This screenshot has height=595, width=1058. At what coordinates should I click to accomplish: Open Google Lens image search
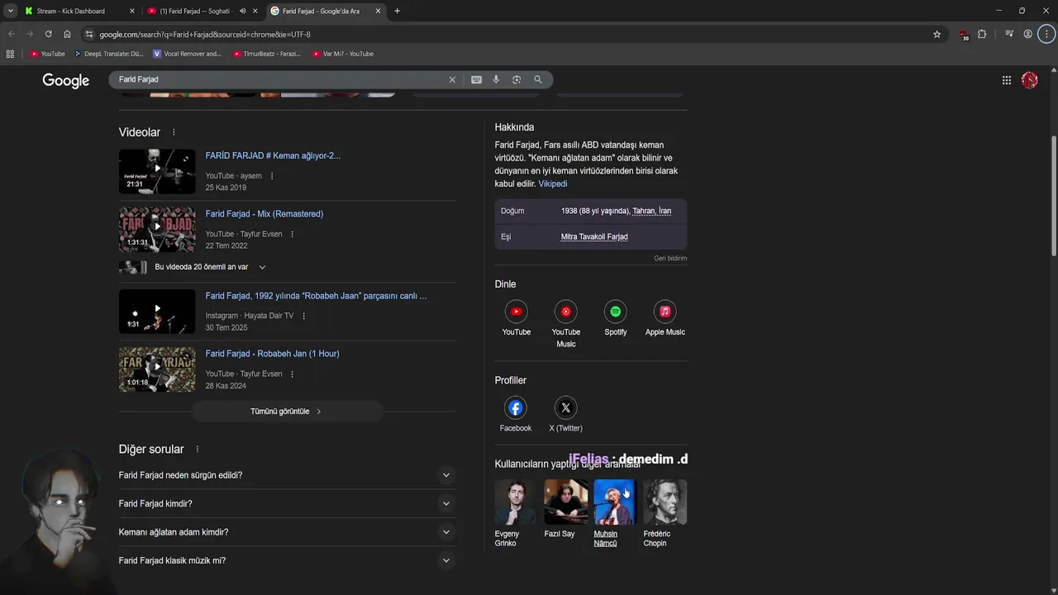(517, 79)
